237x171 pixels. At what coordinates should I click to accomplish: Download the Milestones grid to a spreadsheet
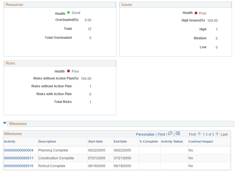click(x=178, y=134)
